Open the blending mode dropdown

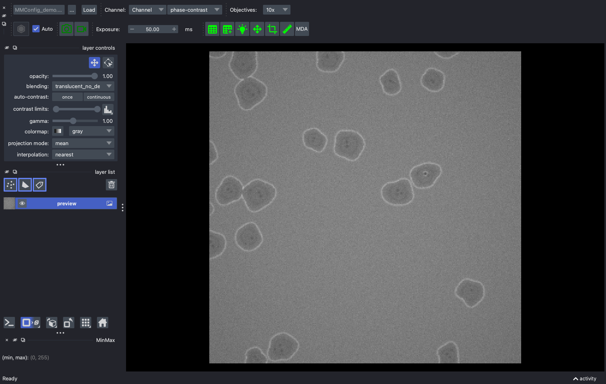83,86
